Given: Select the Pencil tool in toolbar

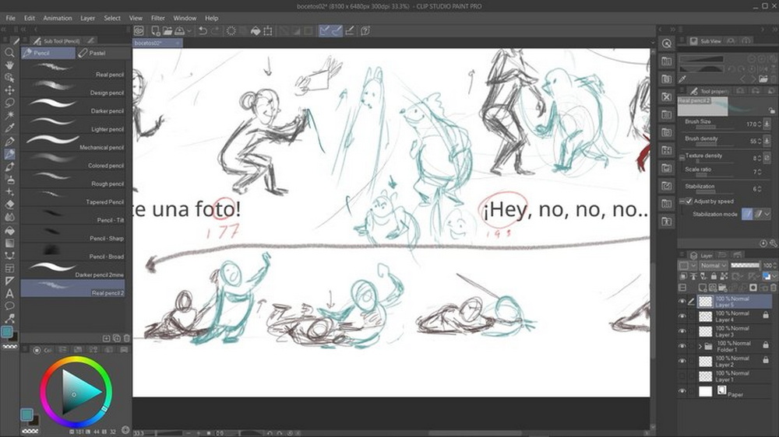Looking at the screenshot, I should pyautogui.click(x=9, y=154).
